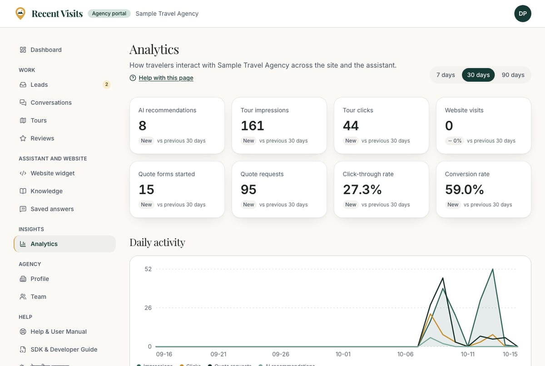The width and height of the screenshot is (545, 366).
Task: Click the Reviews star icon
Action: tap(23, 138)
